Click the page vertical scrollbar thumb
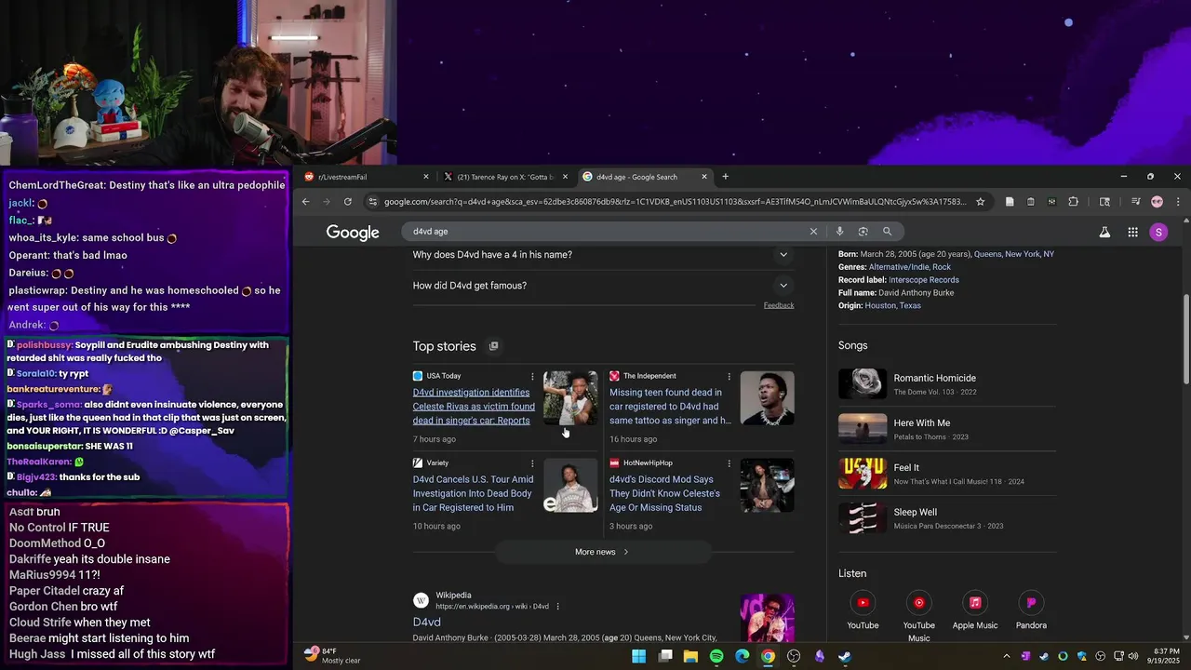This screenshot has height=670, width=1191. 1185,340
